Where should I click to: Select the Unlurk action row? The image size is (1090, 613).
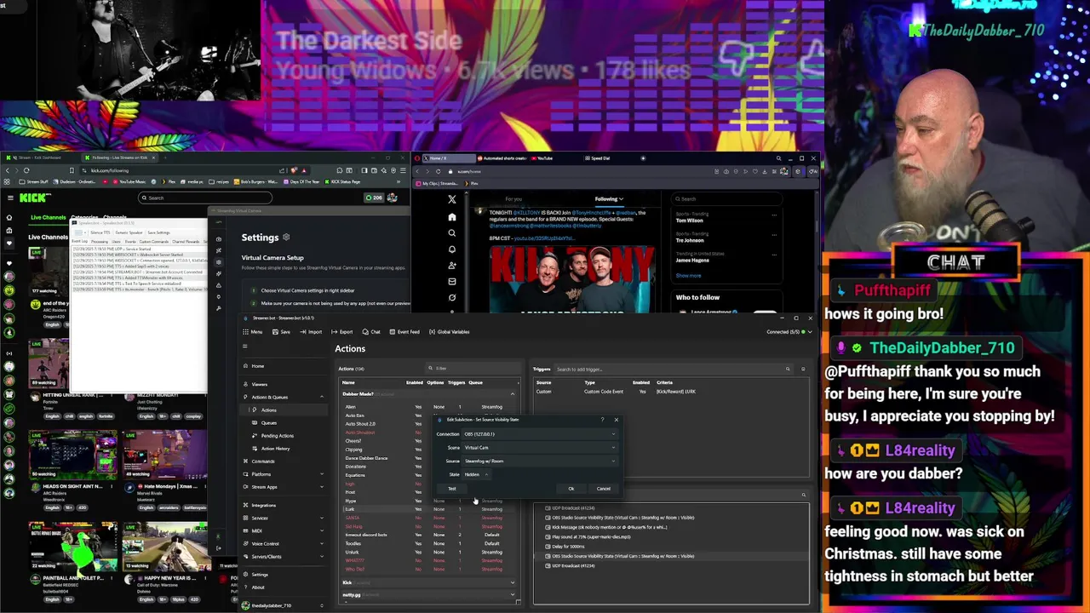[428, 552]
